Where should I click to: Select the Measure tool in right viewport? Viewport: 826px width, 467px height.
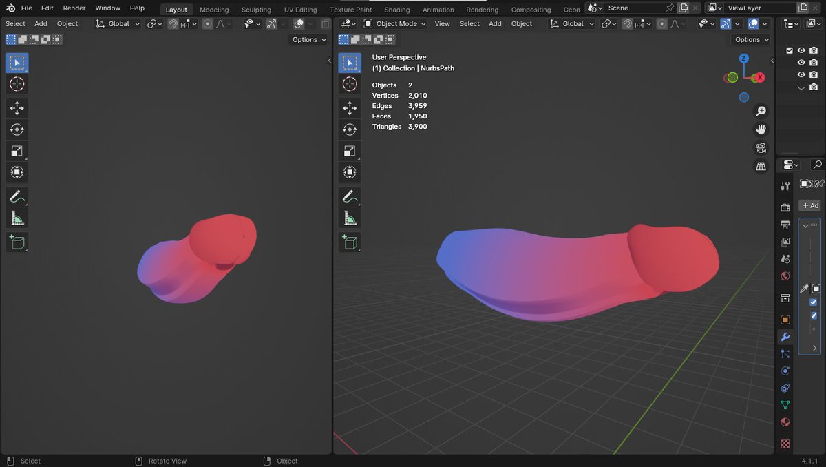click(x=350, y=218)
